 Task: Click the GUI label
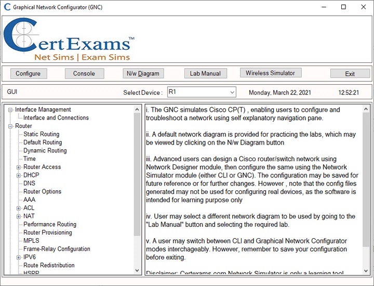coord(12,92)
